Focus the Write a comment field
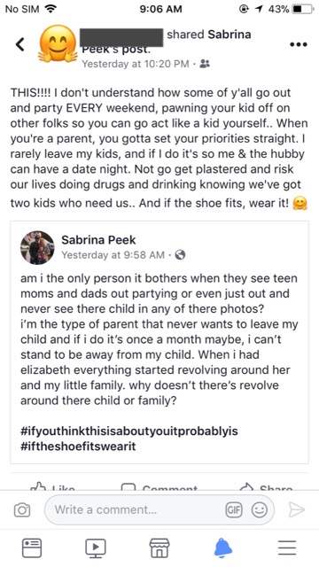This screenshot has width=319, height=567. pos(159,510)
